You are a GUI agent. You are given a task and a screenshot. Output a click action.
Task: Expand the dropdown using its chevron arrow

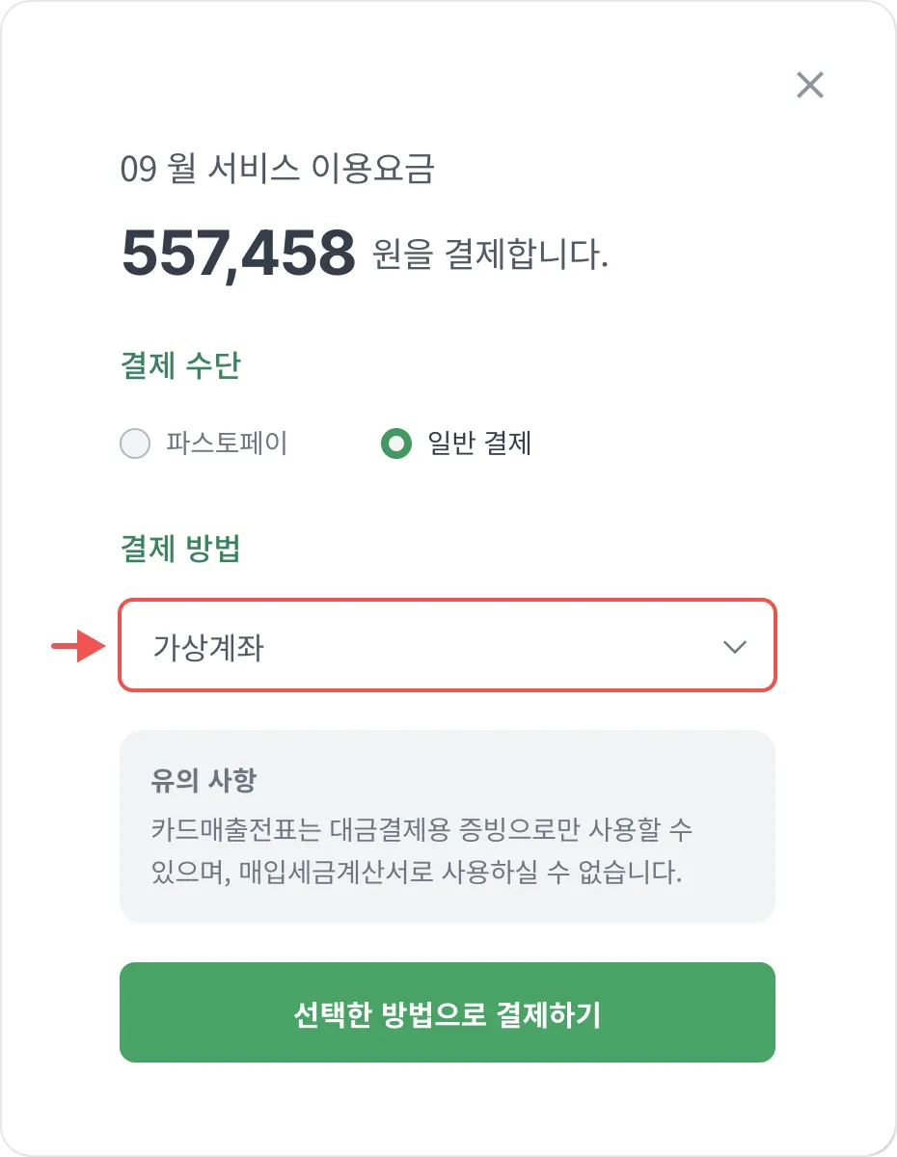[x=735, y=647]
